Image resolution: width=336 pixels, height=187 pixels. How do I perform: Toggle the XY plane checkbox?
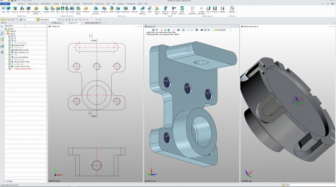[x=10, y=36]
